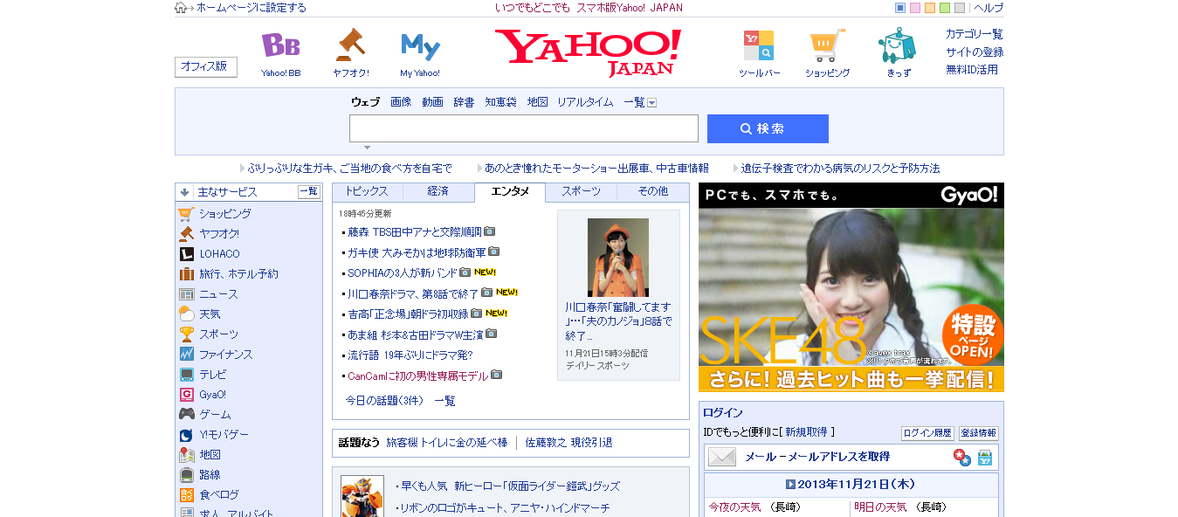This screenshot has width=1178, height=517.
Task: Open the My Yahoo! icon
Action: click(420, 45)
